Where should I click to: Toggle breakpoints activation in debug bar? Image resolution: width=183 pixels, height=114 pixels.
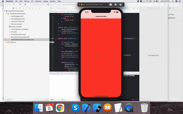55,73
